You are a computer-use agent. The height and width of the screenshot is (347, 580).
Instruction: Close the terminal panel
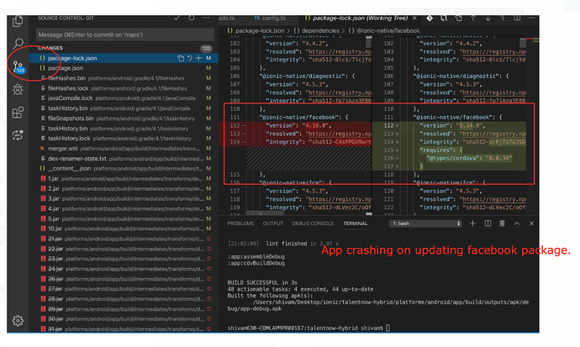[531, 223]
